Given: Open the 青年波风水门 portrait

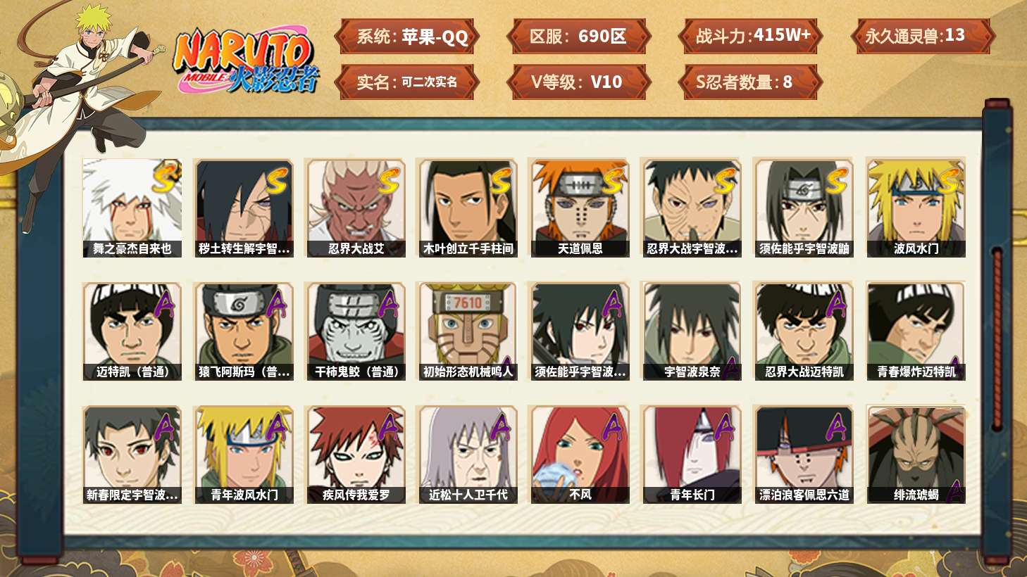Looking at the screenshot, I should click(244, 455).
